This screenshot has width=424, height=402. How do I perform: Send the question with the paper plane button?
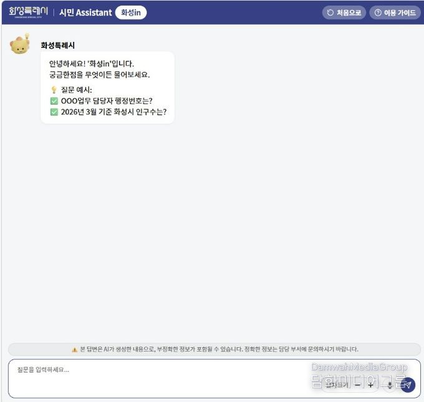click(x=408, y=385)
